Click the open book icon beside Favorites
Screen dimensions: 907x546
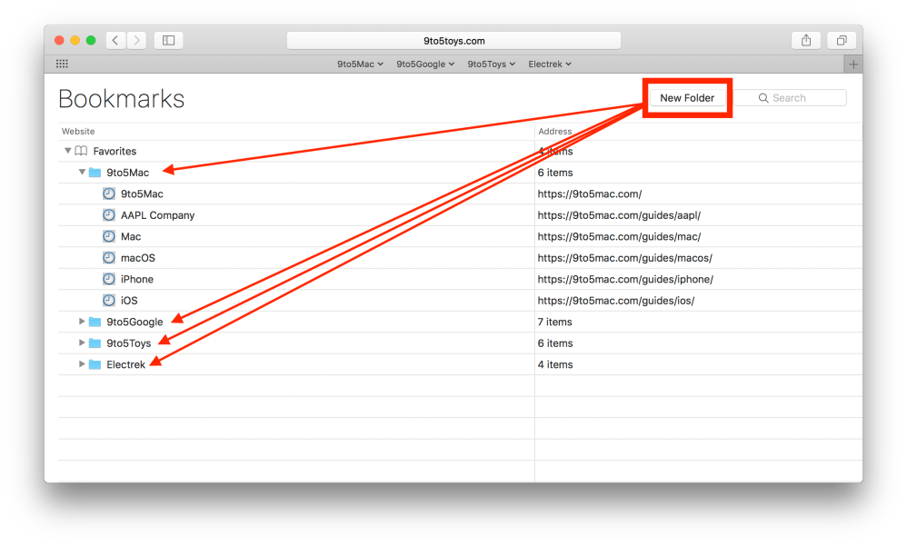(83, 151)
